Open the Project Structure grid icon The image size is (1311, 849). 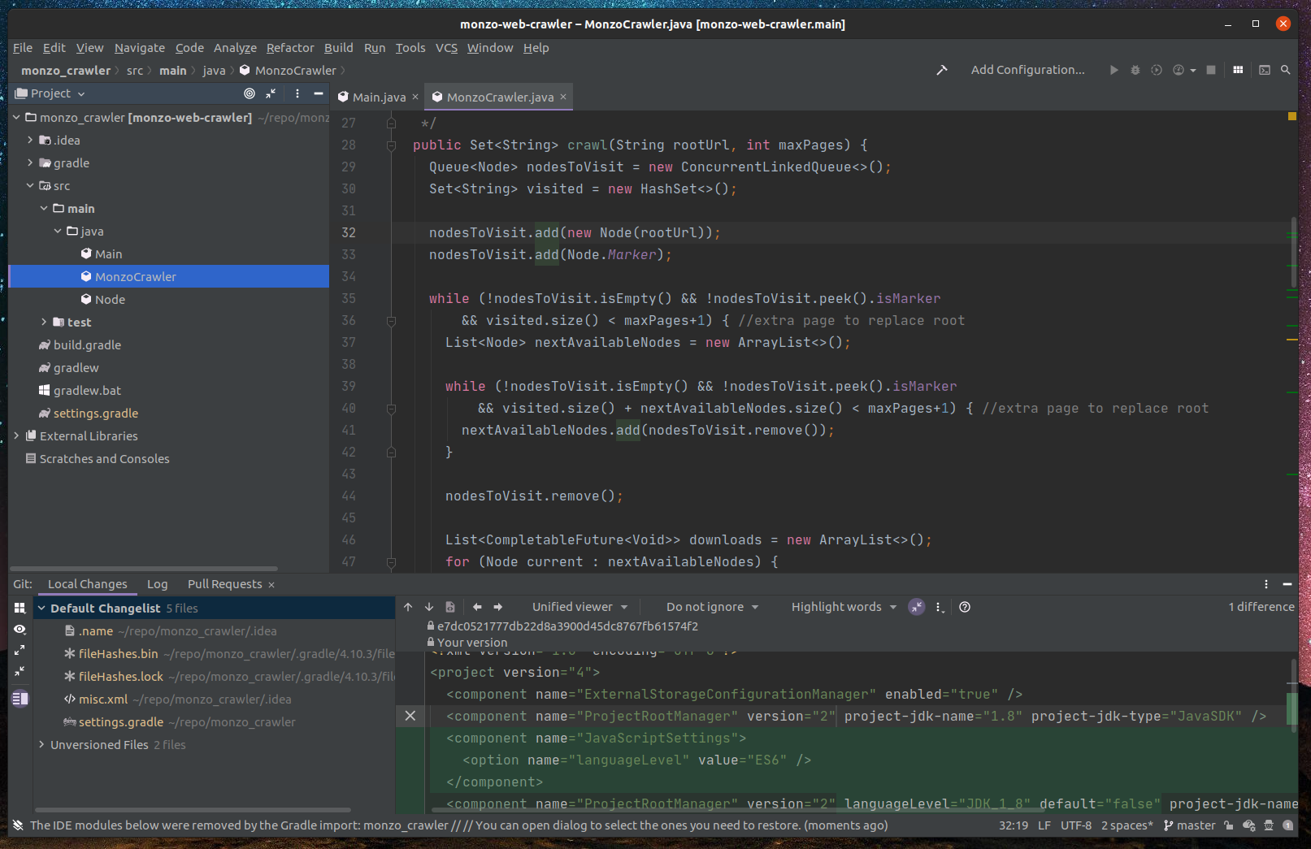(x=1238, y=70)
